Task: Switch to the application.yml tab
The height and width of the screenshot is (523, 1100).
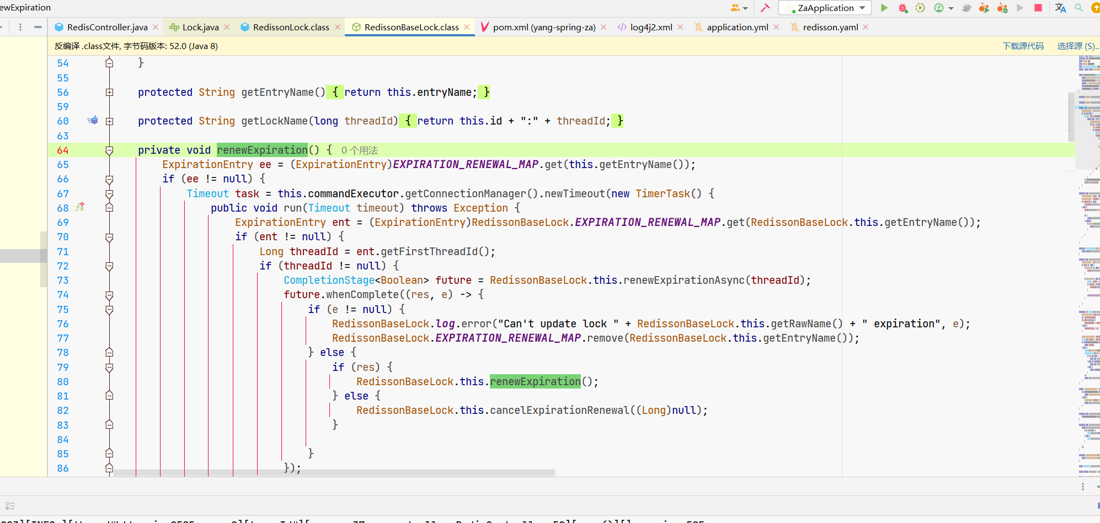Action: click(x=737, y=27)
